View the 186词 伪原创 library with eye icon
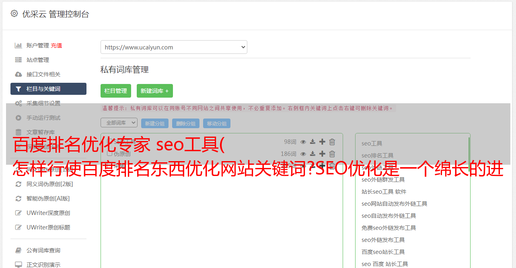The width and height of the screenshot is (516, 268). [x=303, y=154]
